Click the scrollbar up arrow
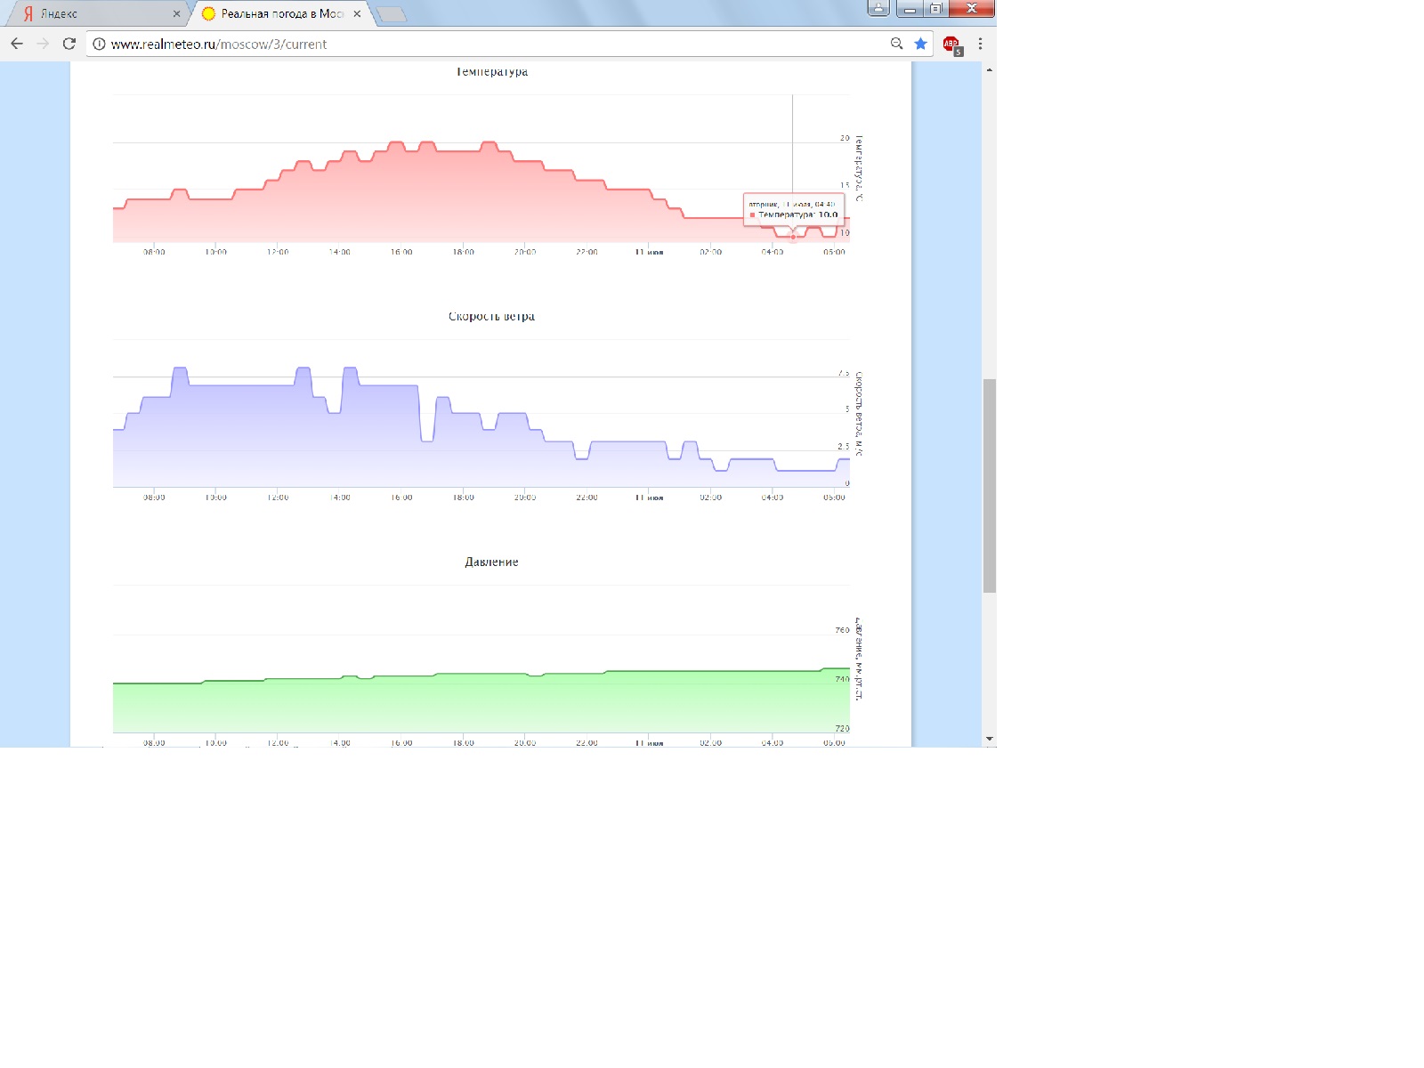Screen dimensions: 1424x1068 tap(989, 69)
